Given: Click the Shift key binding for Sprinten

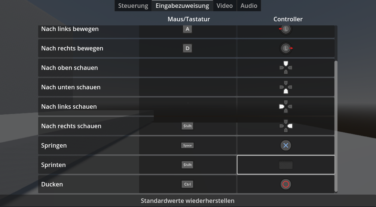Looking at the screenshot, I should click(x=187, y=165).
